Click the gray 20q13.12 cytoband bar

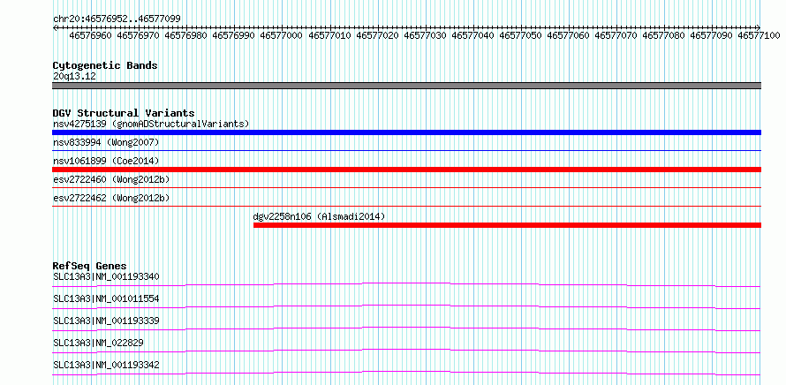[406, 86]
